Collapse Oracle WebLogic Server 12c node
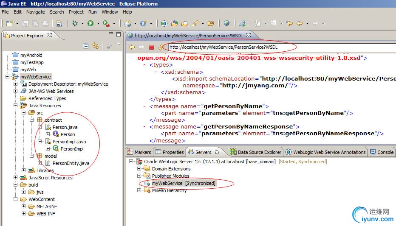Image resolution: width=396 pixels, height=226 pixels. [131, 161]
